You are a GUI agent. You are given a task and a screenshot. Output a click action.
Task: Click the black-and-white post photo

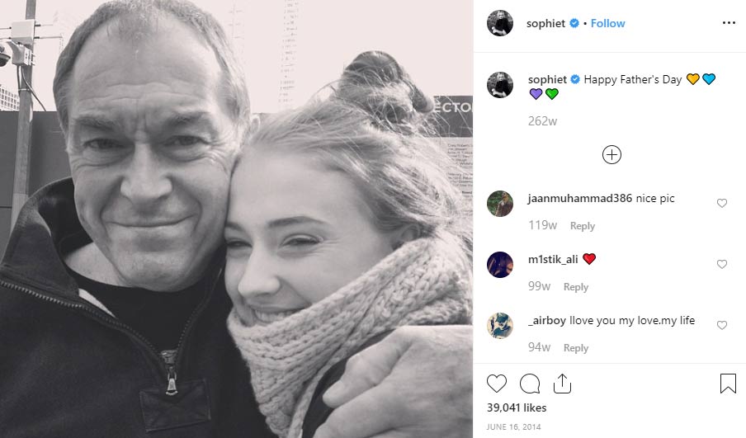point(236,219)
